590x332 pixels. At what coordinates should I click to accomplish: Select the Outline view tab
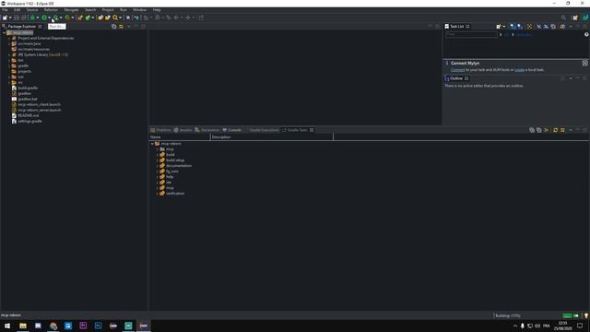pos(456,78)
